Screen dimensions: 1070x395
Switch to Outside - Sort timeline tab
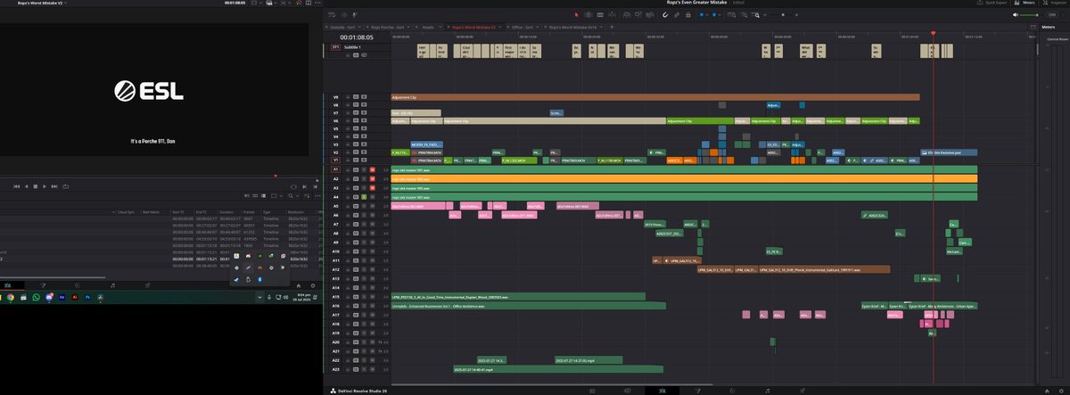tap(342, 27)
